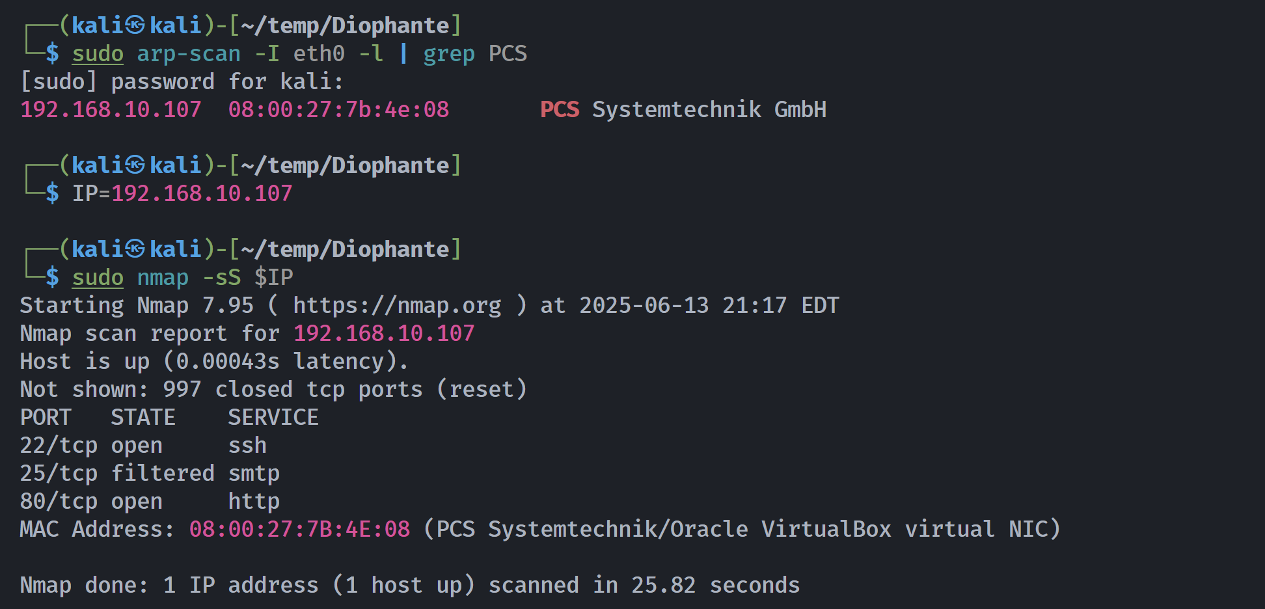
Task: Click the 25/tcp filtered smtp row
Action: (150, 473)
